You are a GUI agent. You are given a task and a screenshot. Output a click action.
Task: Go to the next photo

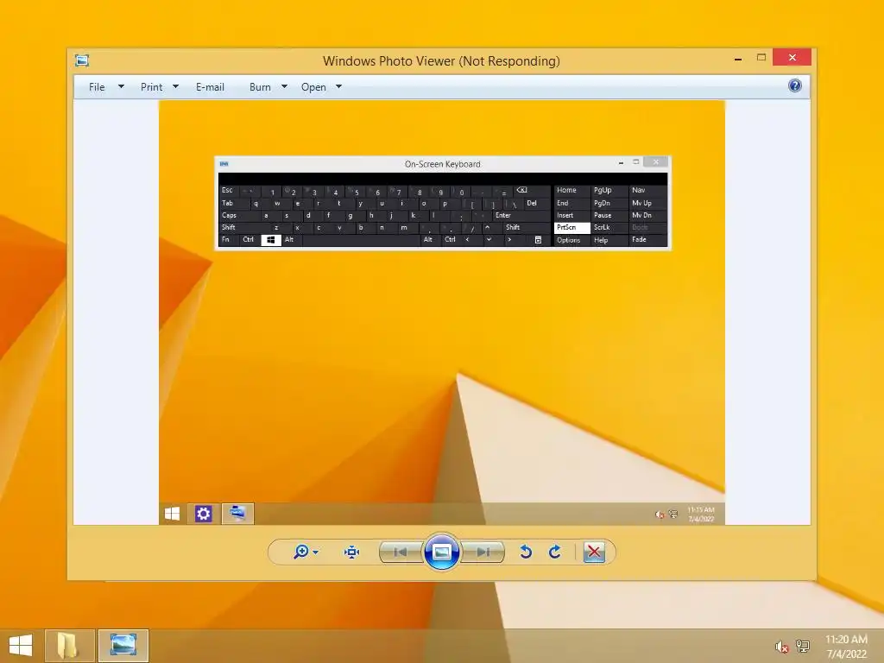tap(483, 552)
